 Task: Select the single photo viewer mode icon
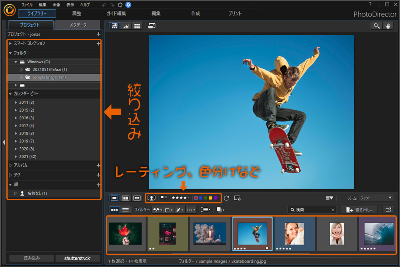[x=114, y=26]
